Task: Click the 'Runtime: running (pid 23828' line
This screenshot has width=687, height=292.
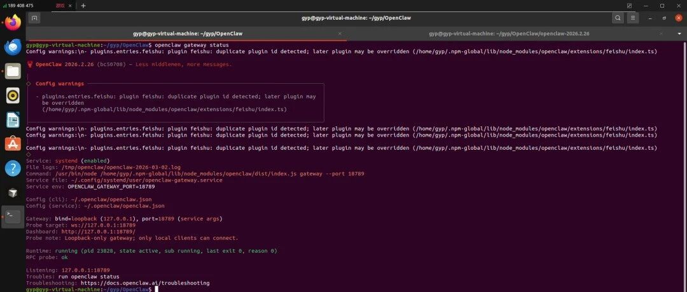Action: [151, 251]
